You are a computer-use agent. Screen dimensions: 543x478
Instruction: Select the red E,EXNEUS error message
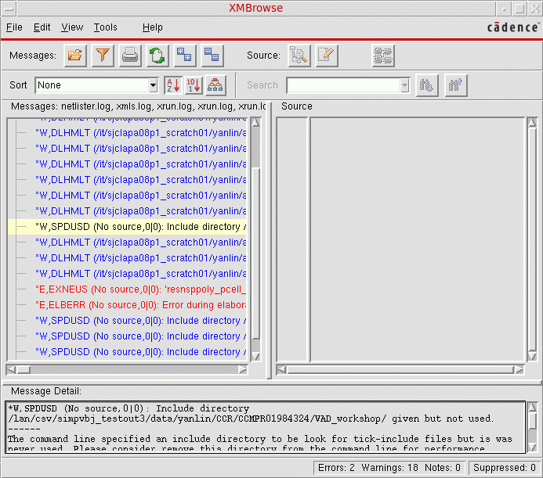tap(141, 289)
